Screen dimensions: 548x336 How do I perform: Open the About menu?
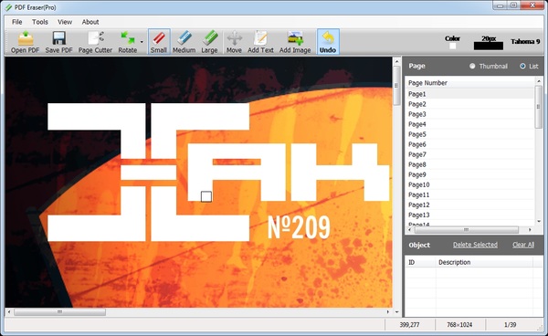(x=90, y=22)
